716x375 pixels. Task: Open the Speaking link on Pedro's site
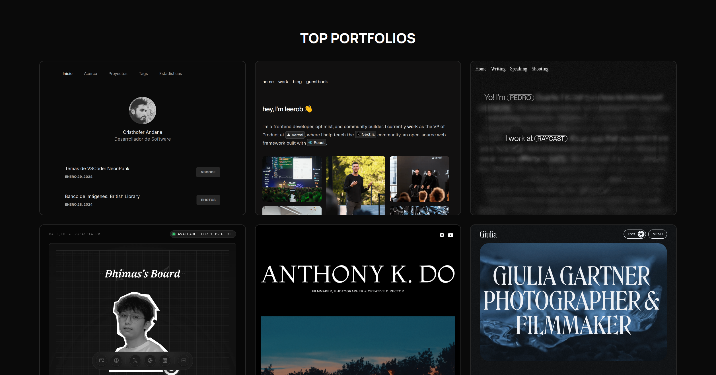(519, 69)
